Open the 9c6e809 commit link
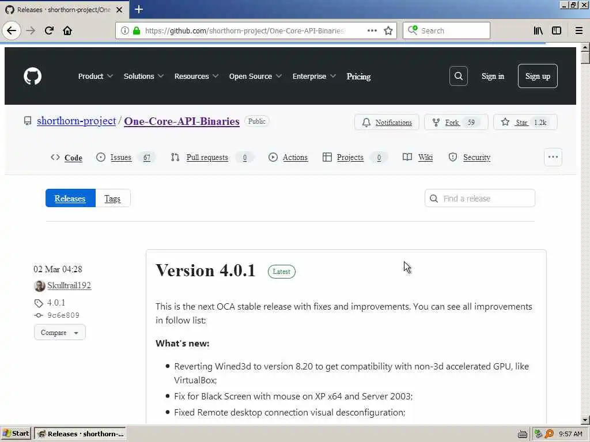The height and width of the screenshot is (442, 590). coord(63,315)
